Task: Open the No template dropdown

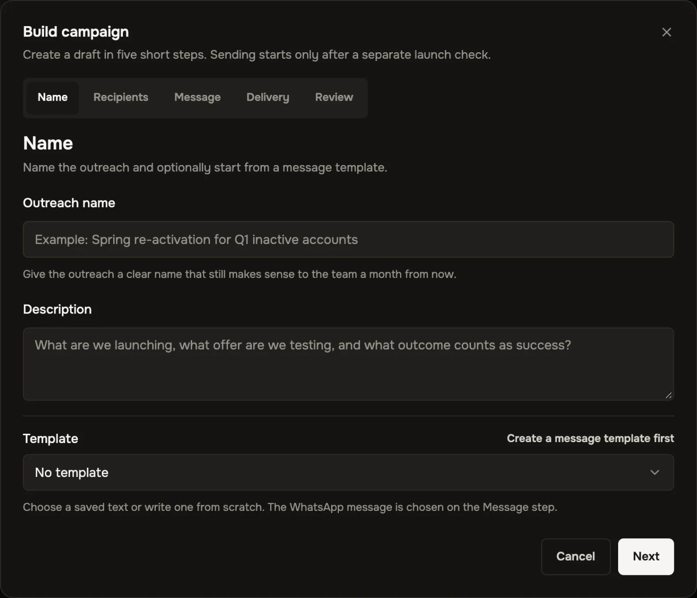Action: coord(348,473)
